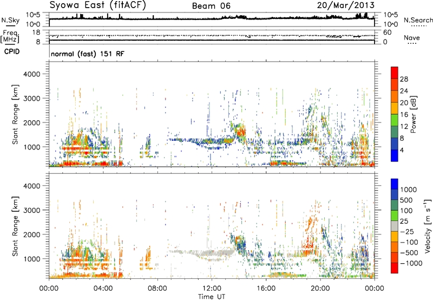Click the '-1000' Velocity colorbar tick
Screen dimensions: 433x300
(411, 263)
